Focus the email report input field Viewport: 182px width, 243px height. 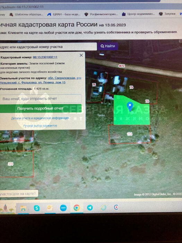(41, 99)
